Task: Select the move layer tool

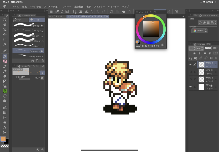Action: point(5,35)
